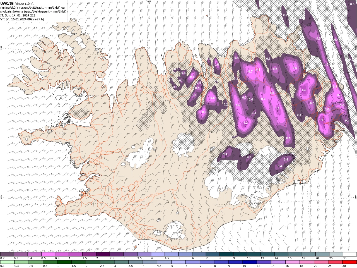Click the pale grey swatch labeled 25 in top legend
Image resolution: width=357 pixels, height=268 pixels.
click(x=336, y=254)
